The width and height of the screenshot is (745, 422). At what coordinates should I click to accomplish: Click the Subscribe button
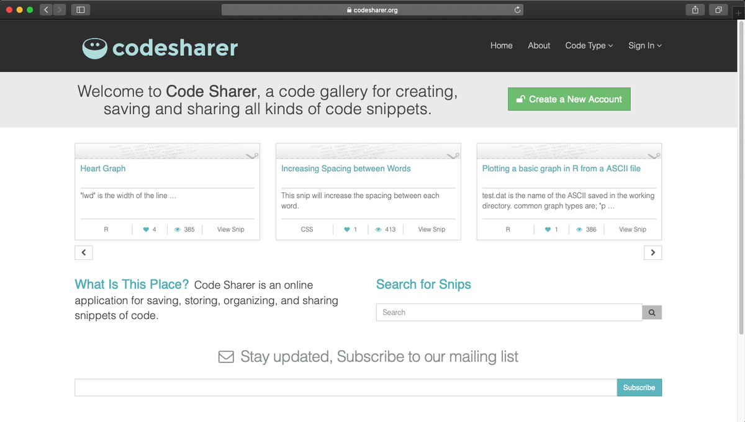[x=639, y=387]
